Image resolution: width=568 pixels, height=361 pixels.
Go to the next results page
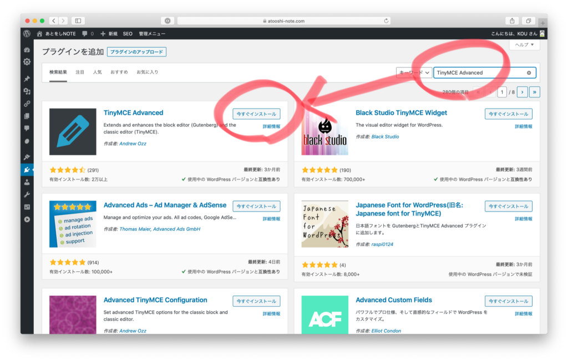coord(522,92)
